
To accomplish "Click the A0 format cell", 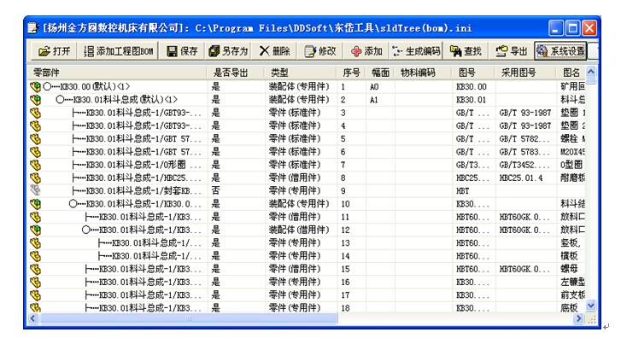I will coord(374,87).
